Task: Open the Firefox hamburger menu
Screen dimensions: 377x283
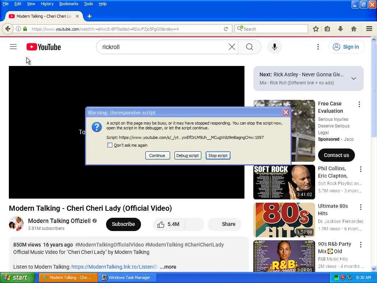Action: coord(369,29)
